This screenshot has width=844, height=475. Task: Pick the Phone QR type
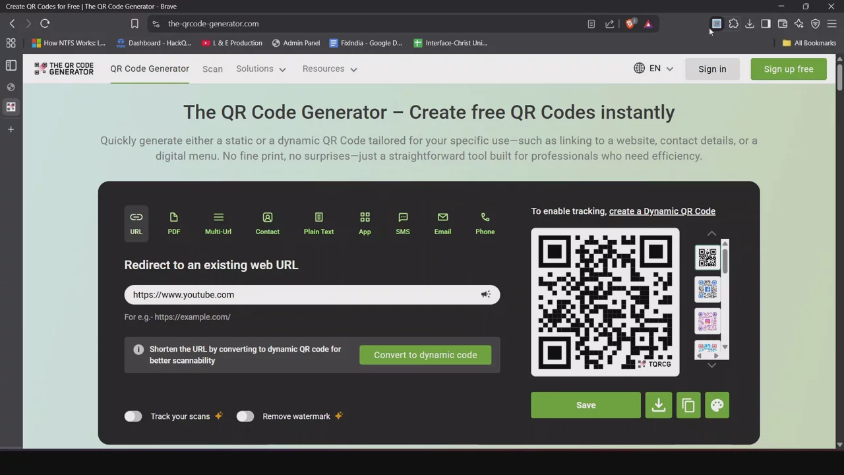(x=485, y=224)
